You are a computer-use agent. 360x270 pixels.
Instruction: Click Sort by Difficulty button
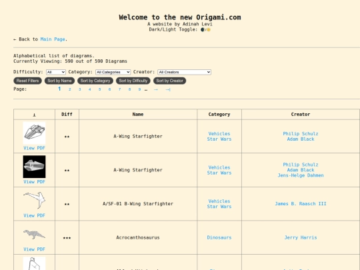133,81
